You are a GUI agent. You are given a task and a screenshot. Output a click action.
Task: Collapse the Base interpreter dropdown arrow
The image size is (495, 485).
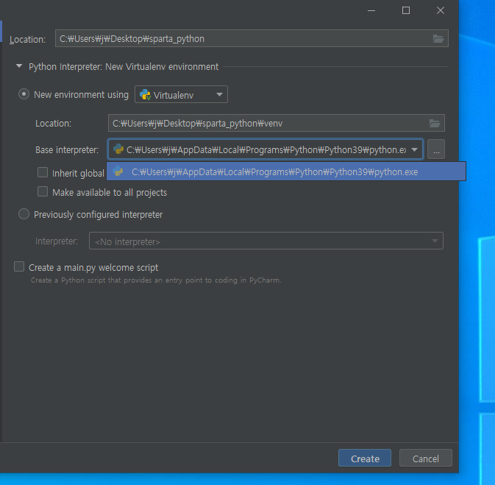click(x=414, y=149)
